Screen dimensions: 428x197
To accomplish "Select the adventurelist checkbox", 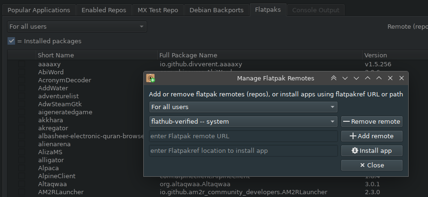I will (x=22, y=96).
